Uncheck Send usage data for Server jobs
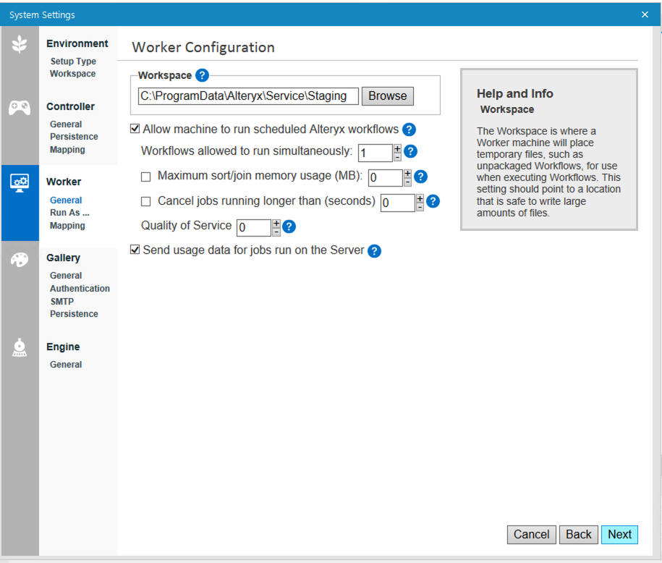The image size is (662, 563). pos(135,249)
